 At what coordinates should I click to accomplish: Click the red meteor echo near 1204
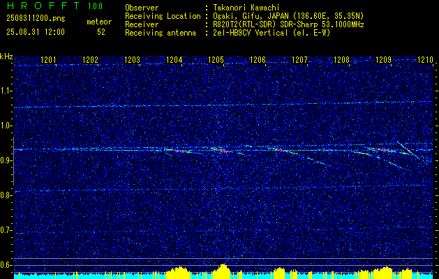pyautogui.click(x=178, y=151)
